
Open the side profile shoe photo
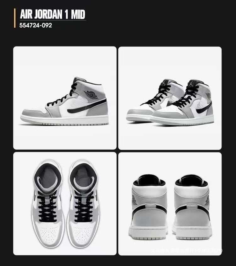pyautogui.click(x=65, y=98)
